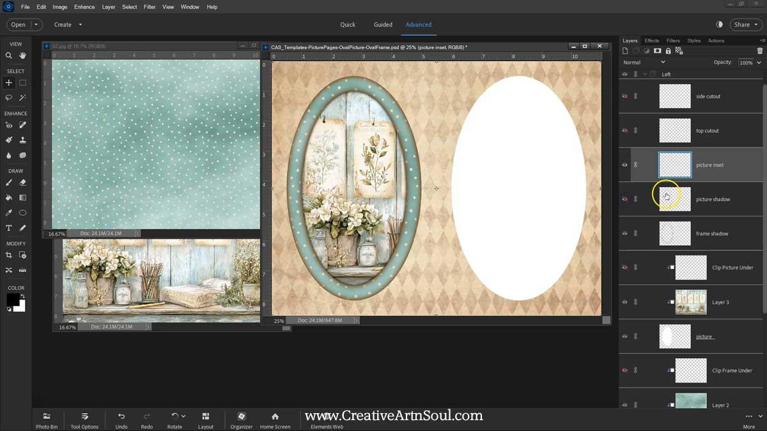Select the Red Eye Removal tool
The width and height of the screenshot is (767, 431).
(9, 125)
